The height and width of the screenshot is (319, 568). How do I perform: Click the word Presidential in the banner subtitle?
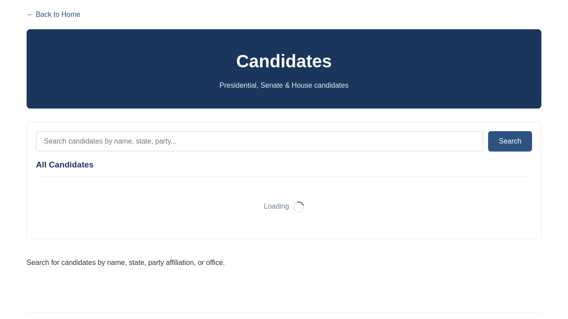tap(238, 86)
